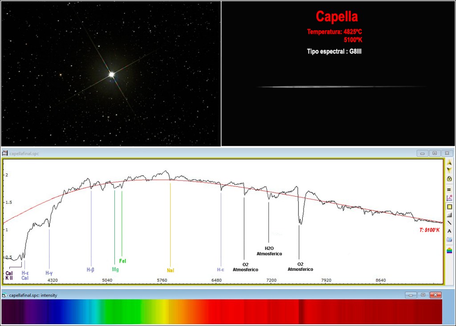Select the diagonal line drawing tool
Image resolution: width=456 pixels, height=326 pixels.
click(x=449, y=222)
